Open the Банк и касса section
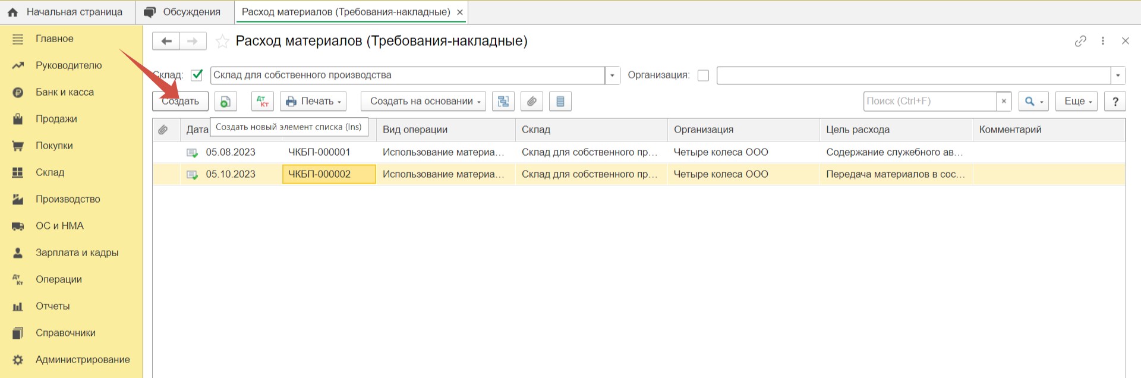Viewport: 1141px width, 378px height. click(x=64, y=92)
